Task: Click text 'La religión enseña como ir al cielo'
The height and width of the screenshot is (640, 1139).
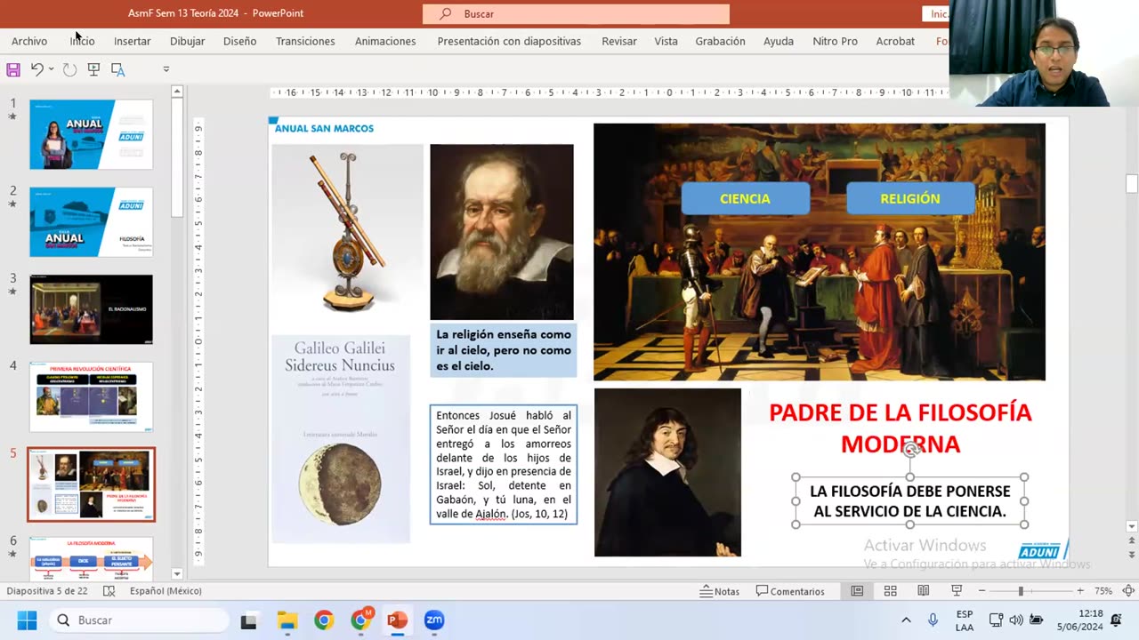Action: pyautogui.click(x=504, y=350)
